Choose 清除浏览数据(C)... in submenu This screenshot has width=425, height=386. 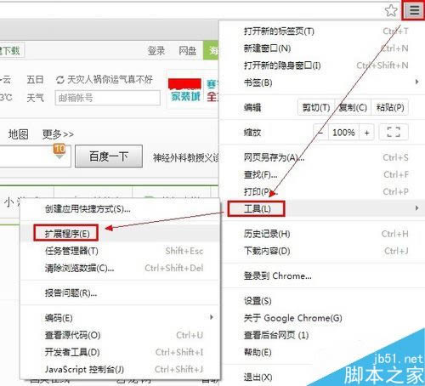tap(121, 268)
